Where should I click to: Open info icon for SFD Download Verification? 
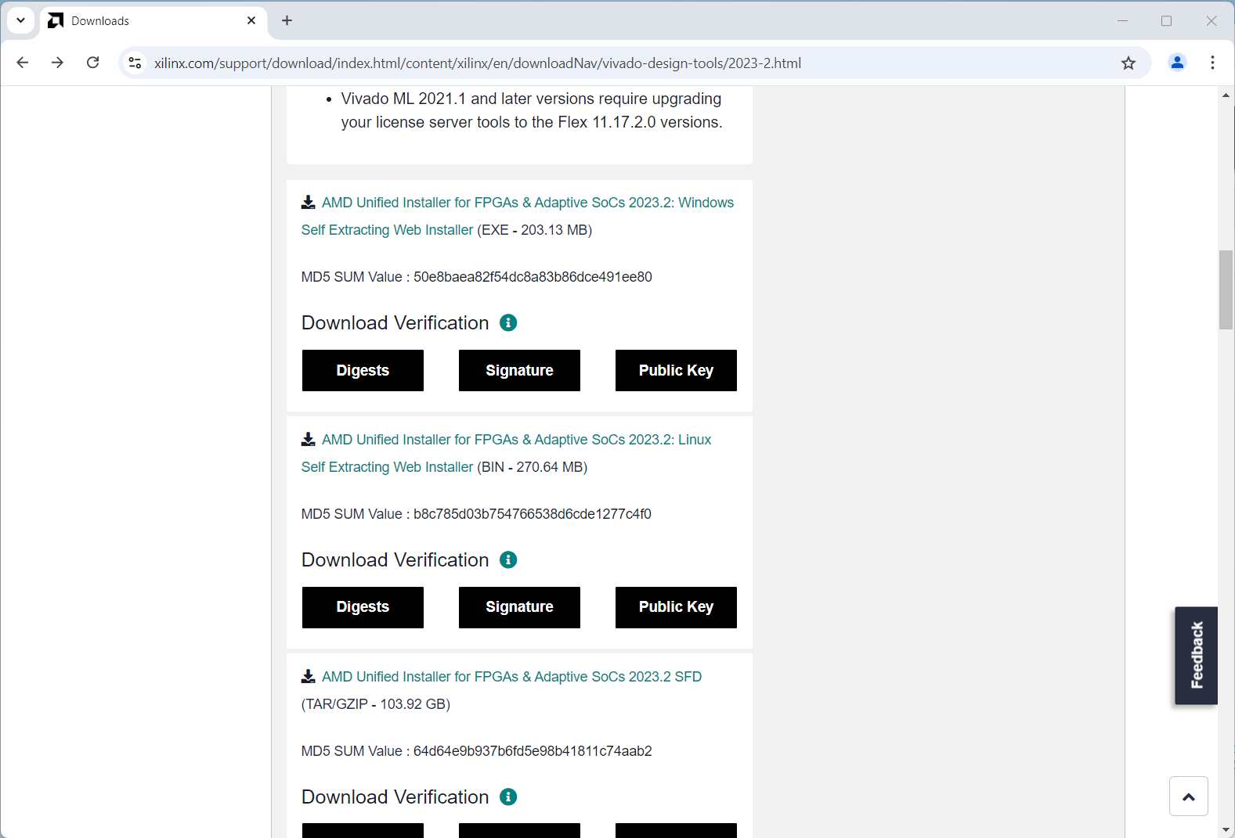click(508, 797)
